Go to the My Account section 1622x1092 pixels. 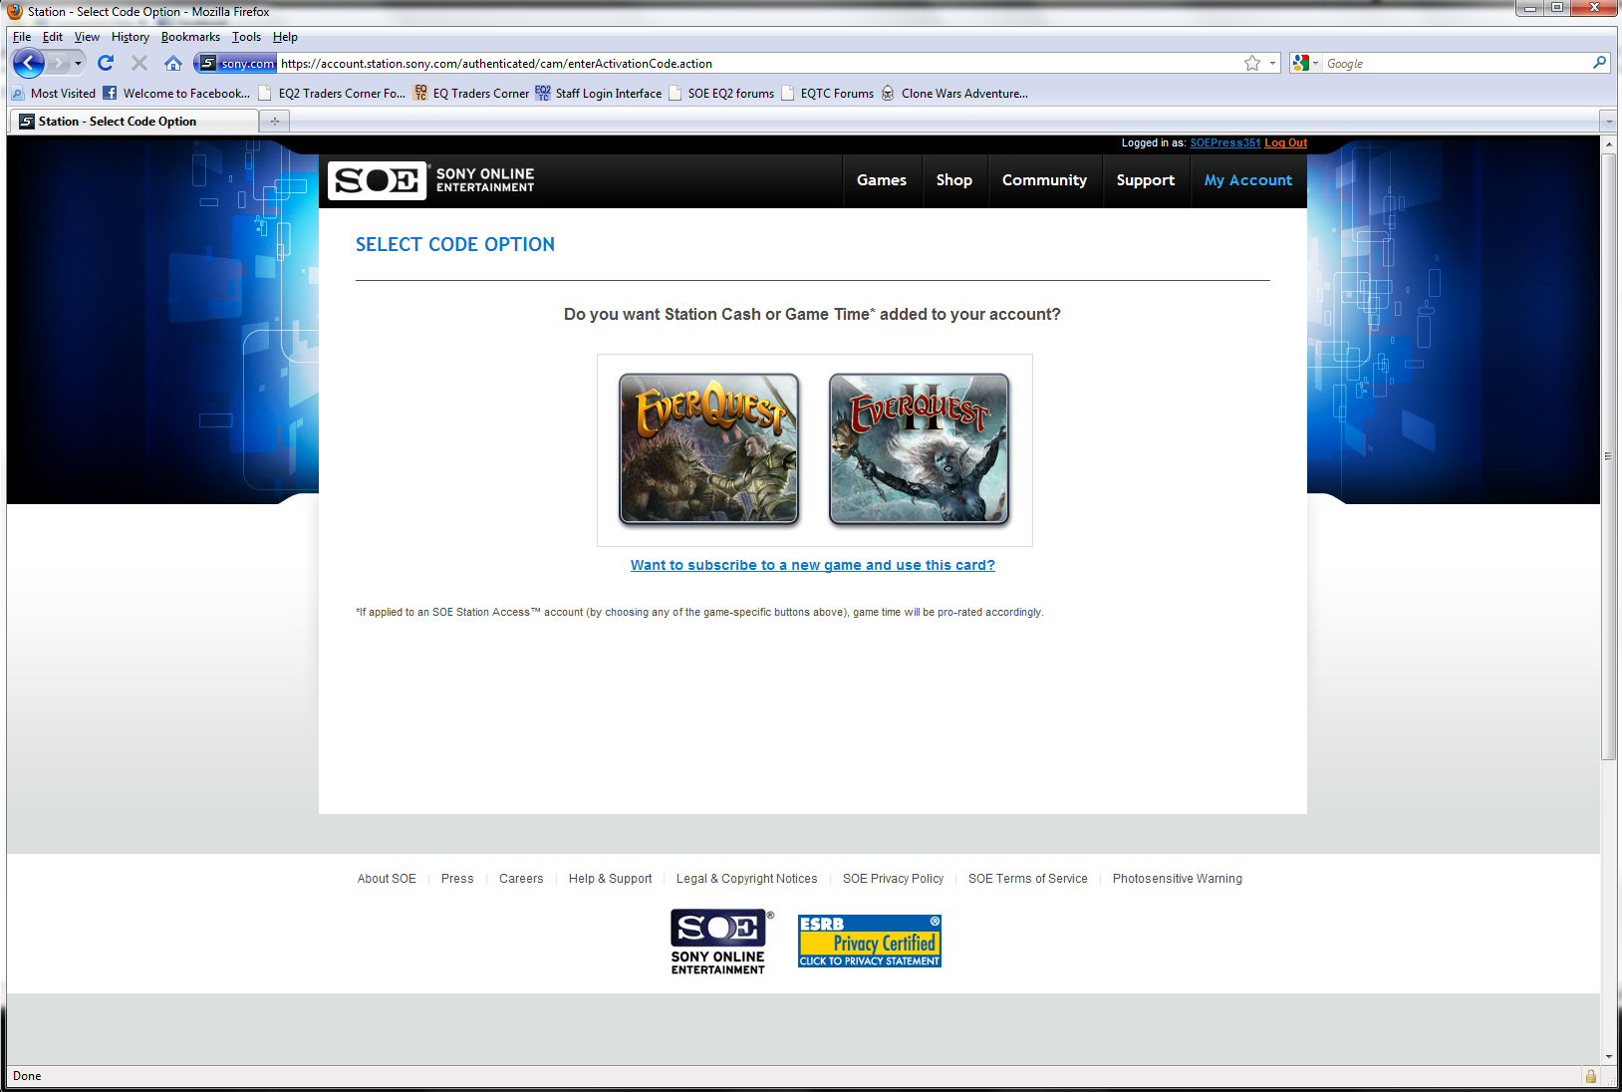click(x=1247, y=180)
